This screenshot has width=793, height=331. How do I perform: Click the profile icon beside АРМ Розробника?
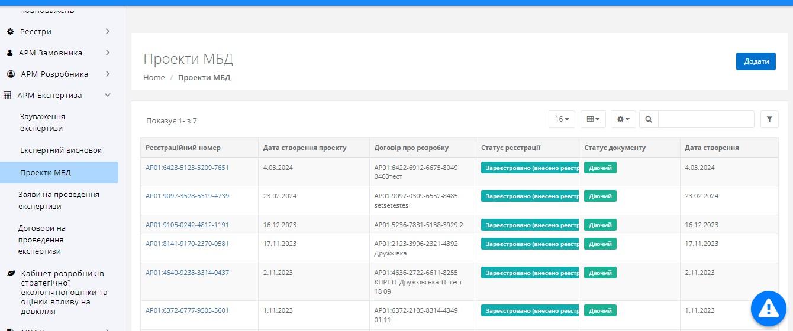coord(11,74)
